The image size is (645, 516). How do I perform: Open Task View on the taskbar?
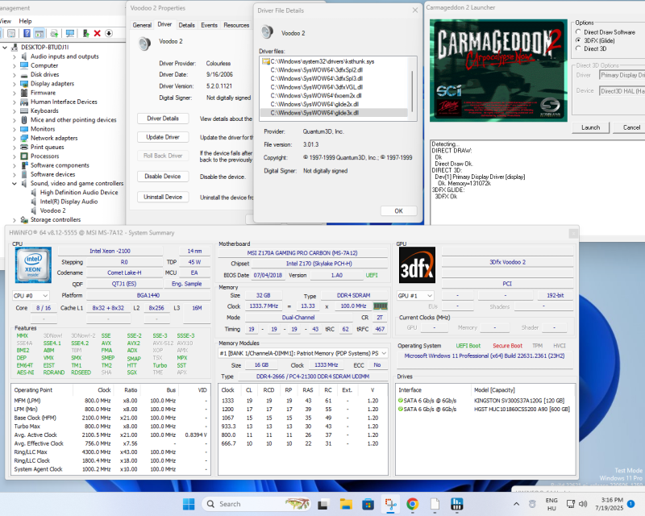click(x=323, y=504)
